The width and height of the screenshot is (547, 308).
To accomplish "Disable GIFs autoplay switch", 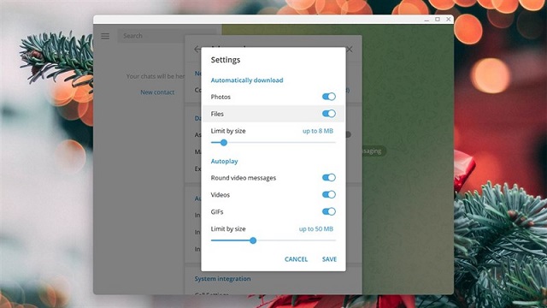I will (328, 211).
